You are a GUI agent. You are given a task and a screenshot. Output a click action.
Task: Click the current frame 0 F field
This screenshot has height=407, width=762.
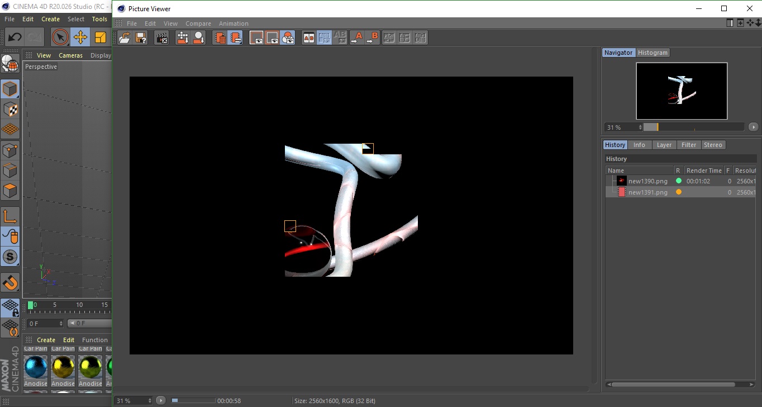tap(46, 323)
